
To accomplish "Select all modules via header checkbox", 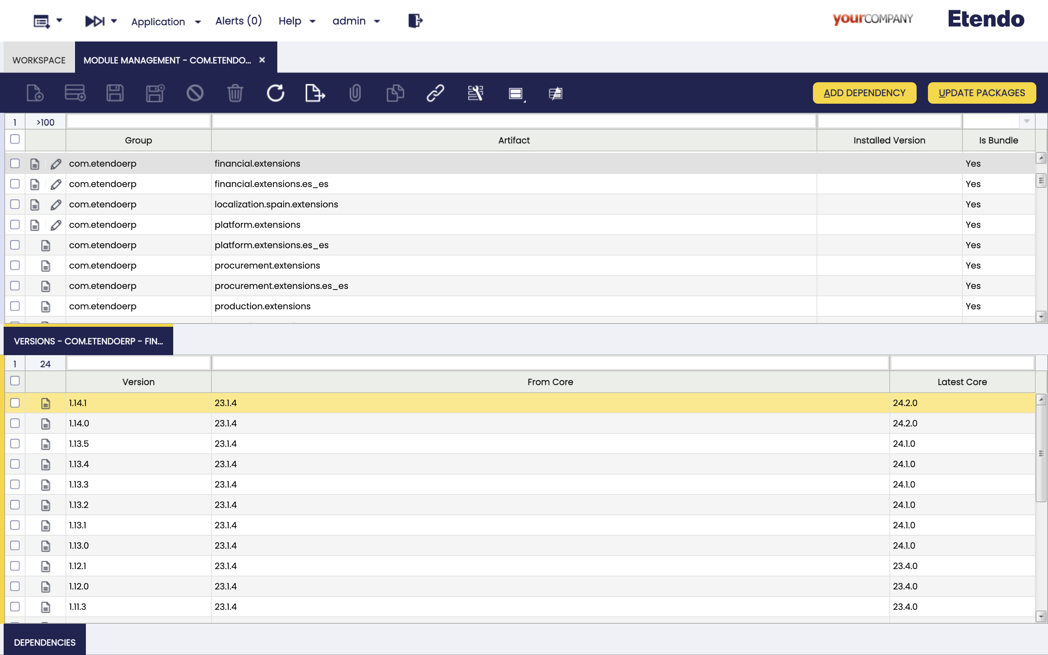I will [15, 139].
